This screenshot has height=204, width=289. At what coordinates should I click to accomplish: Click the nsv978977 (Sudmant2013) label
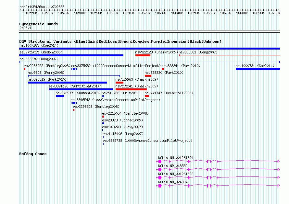point(78,93)
